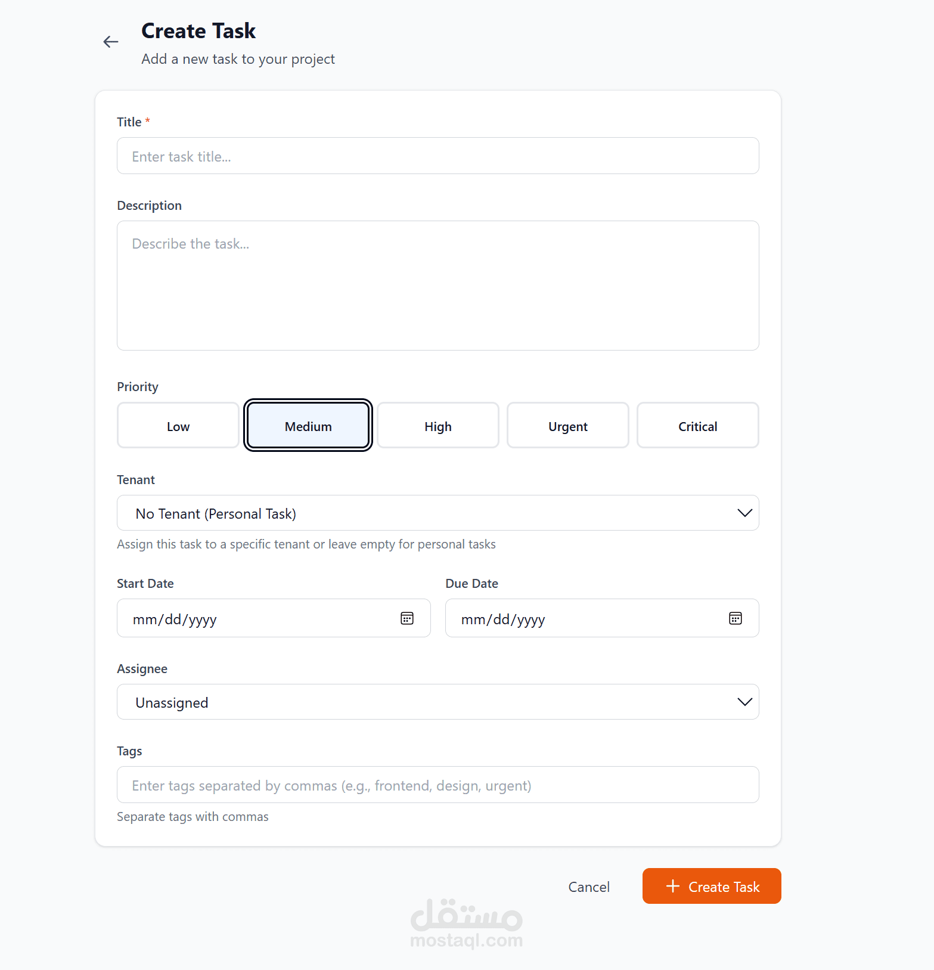The height and width of the screenshot is (970, 934).
Task: Select Low priority
Action: [x=178, y=426]
